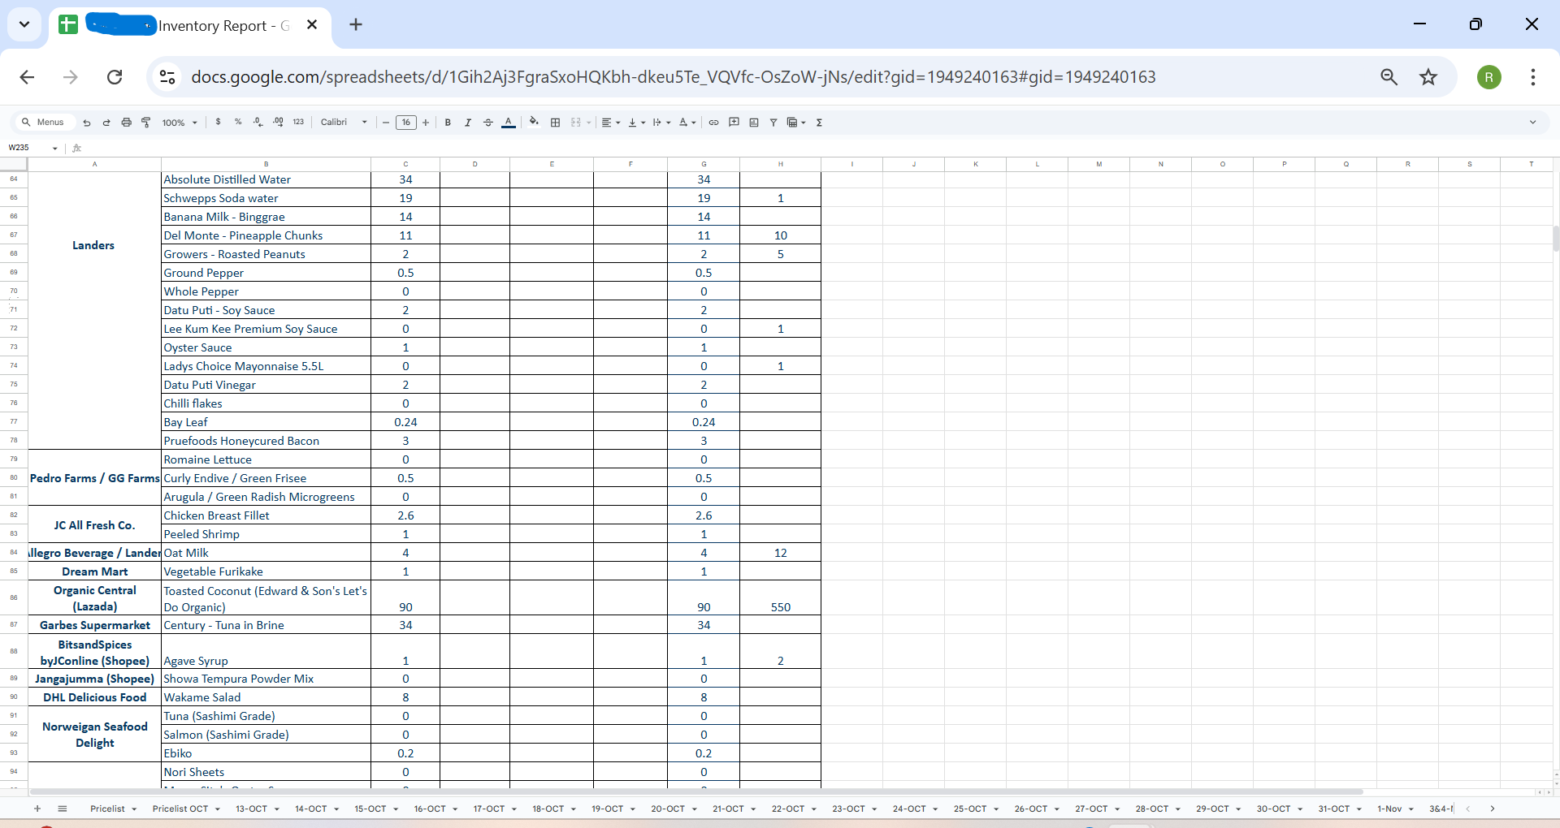1560x828 pixels.
Task: Format selection as currency
Action: coord(218,123)
